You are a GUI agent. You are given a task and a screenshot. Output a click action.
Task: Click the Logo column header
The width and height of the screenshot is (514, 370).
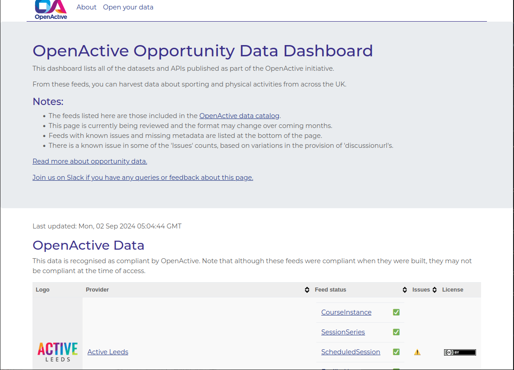tap(57, 290)
